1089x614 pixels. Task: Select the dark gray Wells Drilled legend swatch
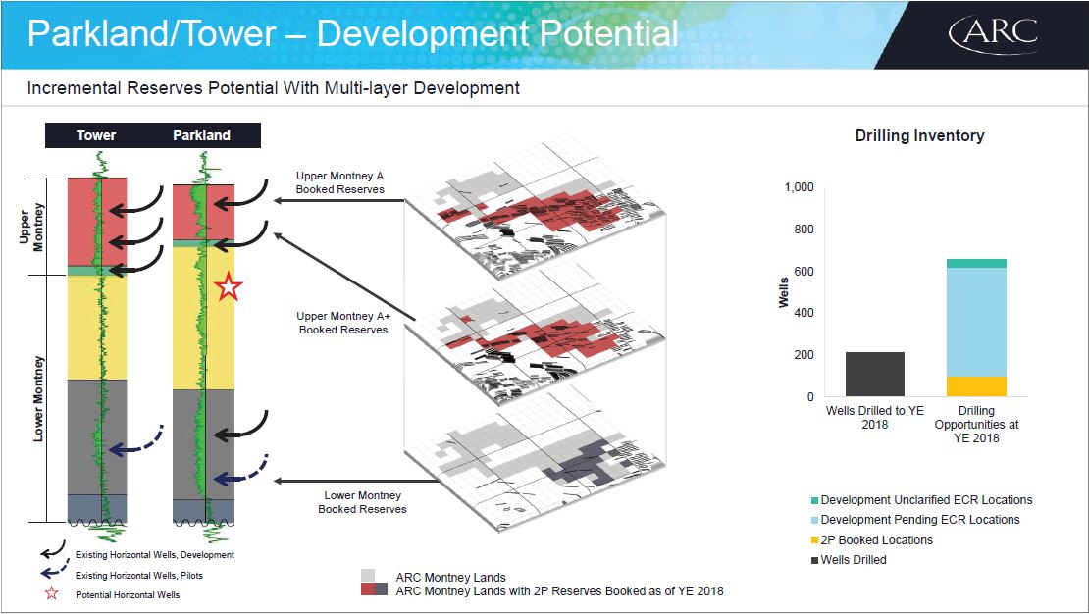click(x=814, y=560)
